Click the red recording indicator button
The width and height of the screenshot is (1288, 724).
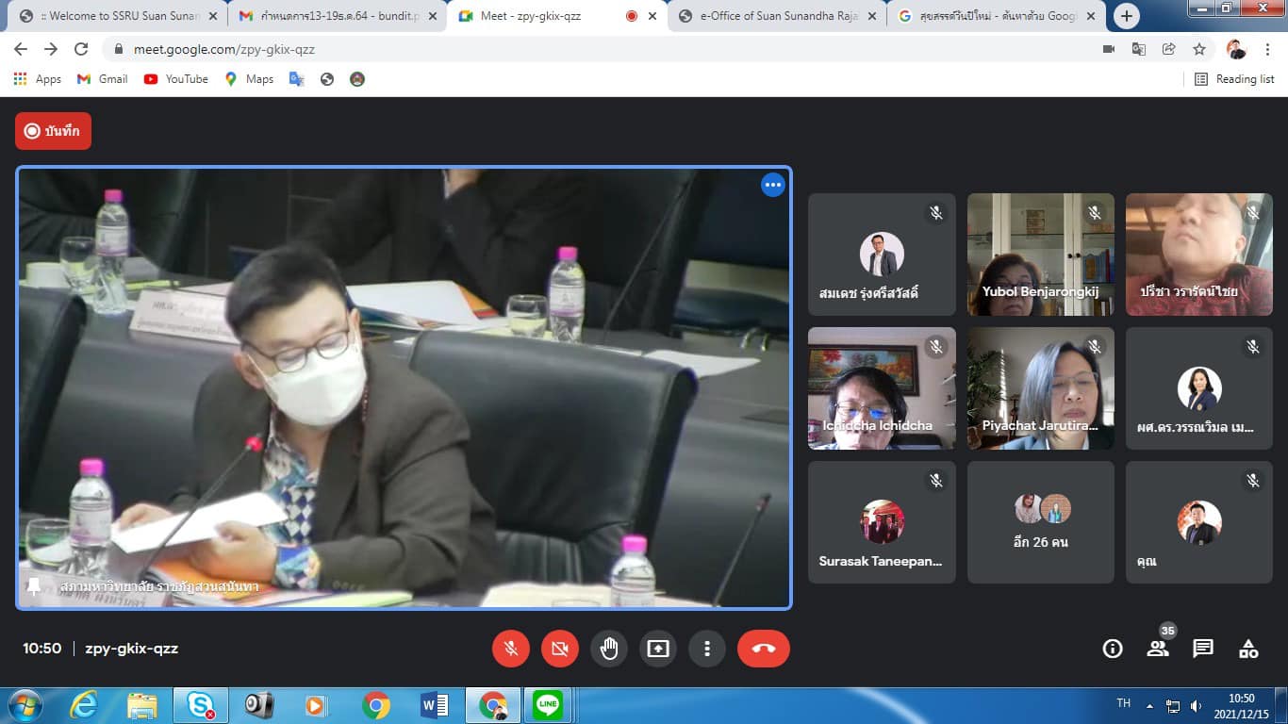54,131
